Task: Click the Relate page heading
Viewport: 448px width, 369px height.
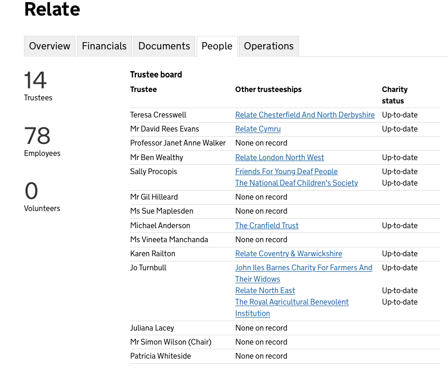Action: [52, 9]
